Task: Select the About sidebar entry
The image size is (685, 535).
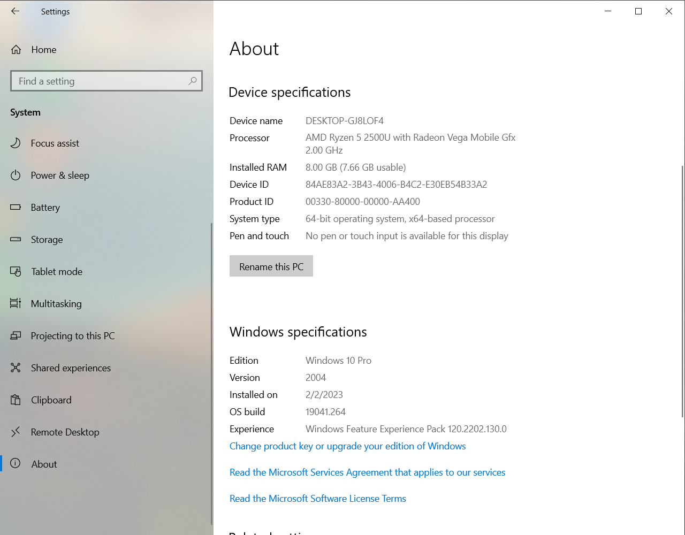Action: point(44,464)
